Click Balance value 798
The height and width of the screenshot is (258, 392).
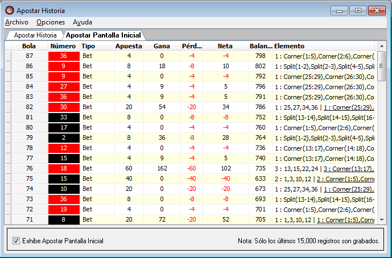(x=261, y=56)
